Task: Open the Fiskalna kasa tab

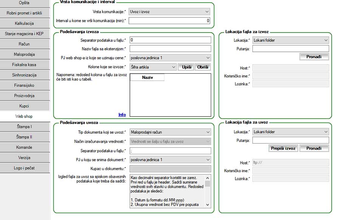Action: (25, 65)
